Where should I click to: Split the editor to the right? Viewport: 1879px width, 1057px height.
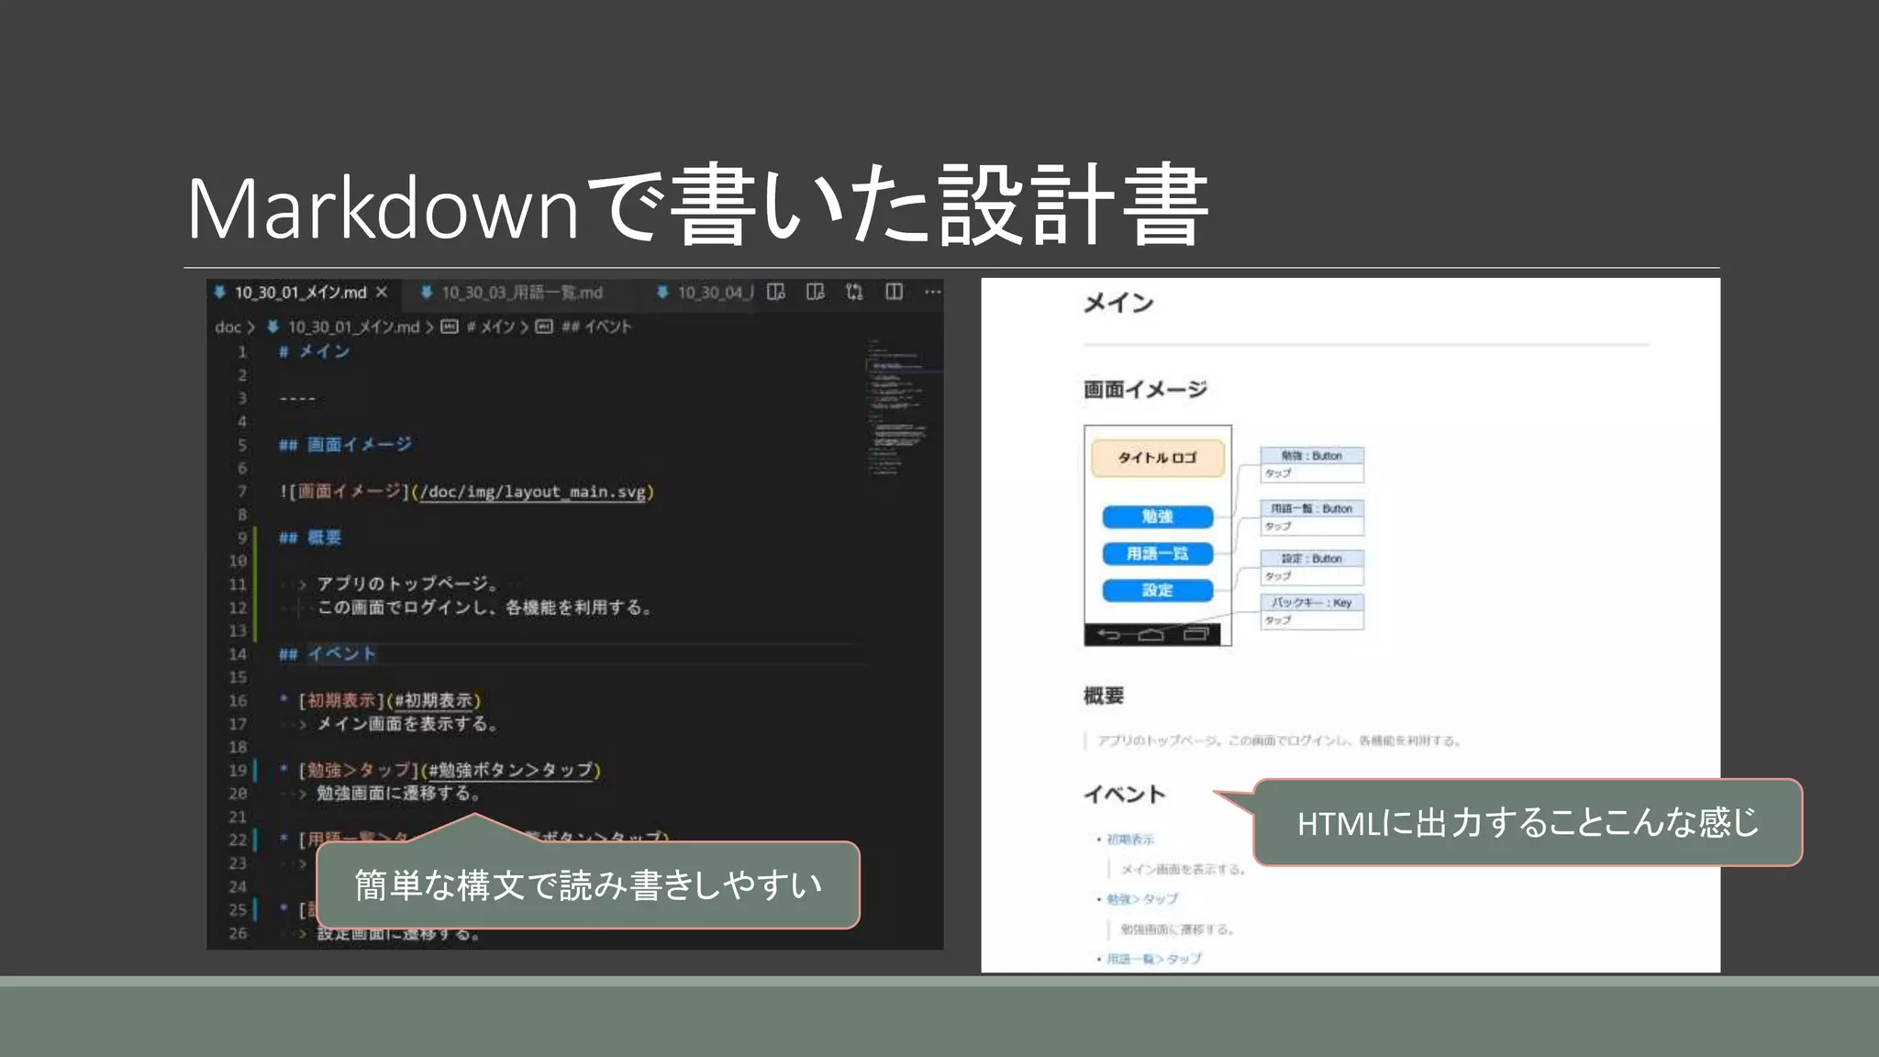tap(894, 292)
